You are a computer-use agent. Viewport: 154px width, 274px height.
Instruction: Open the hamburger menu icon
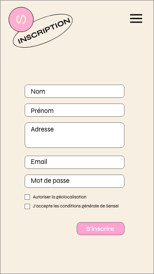136,18
